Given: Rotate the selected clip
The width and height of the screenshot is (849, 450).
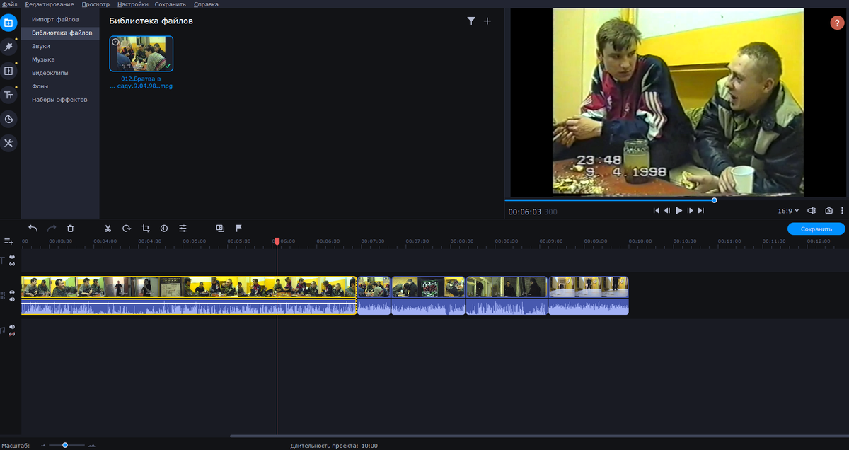Looking at the screenshot, I should pos(127,228).
